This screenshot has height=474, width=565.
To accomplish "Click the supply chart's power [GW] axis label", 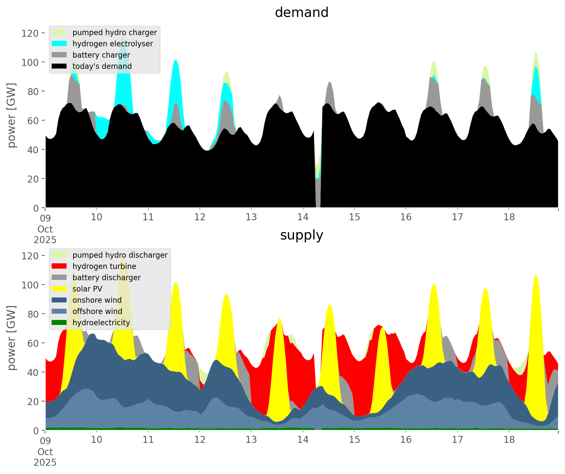I will (x=12, y=338).
